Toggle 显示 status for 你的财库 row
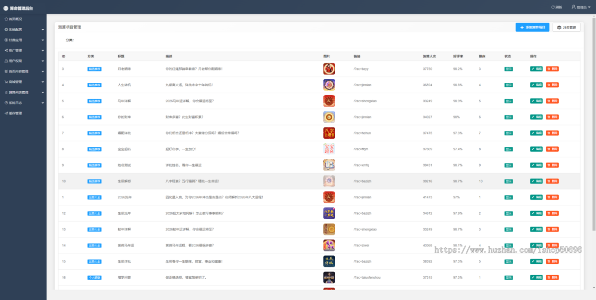596x300 pixels. [509, 117]
